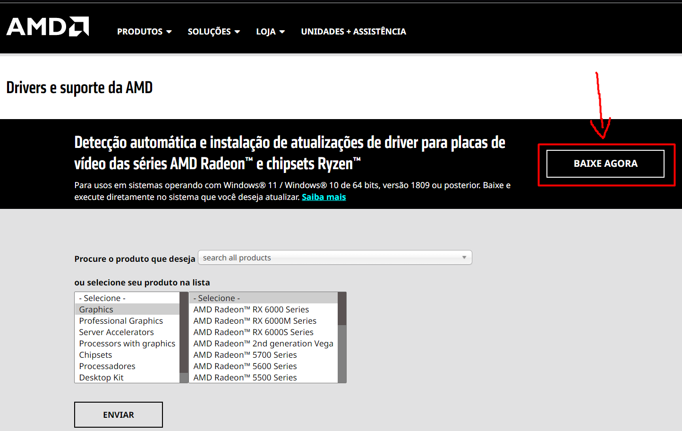Select AMD Radeon 2nd generation Vega
Screen dimensions: 682x431
pyautogui.click(x=264, y=344)
